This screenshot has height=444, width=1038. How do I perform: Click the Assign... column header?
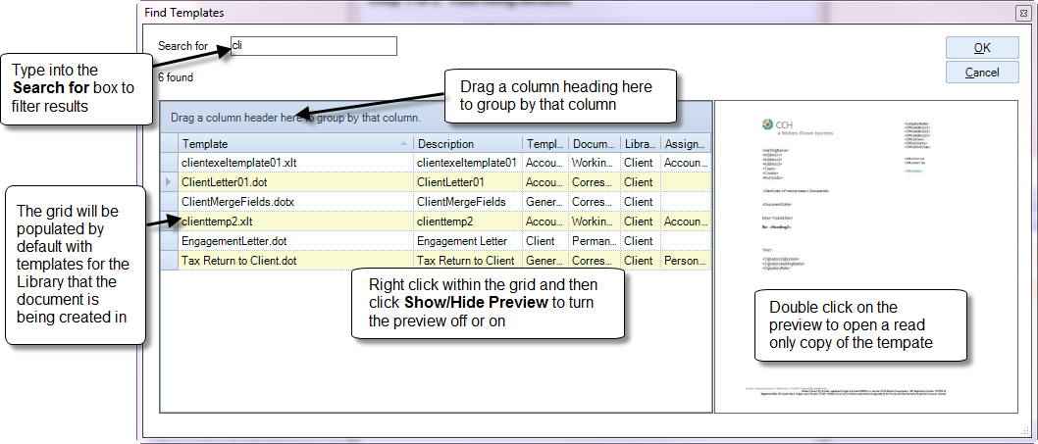point(686,143)
